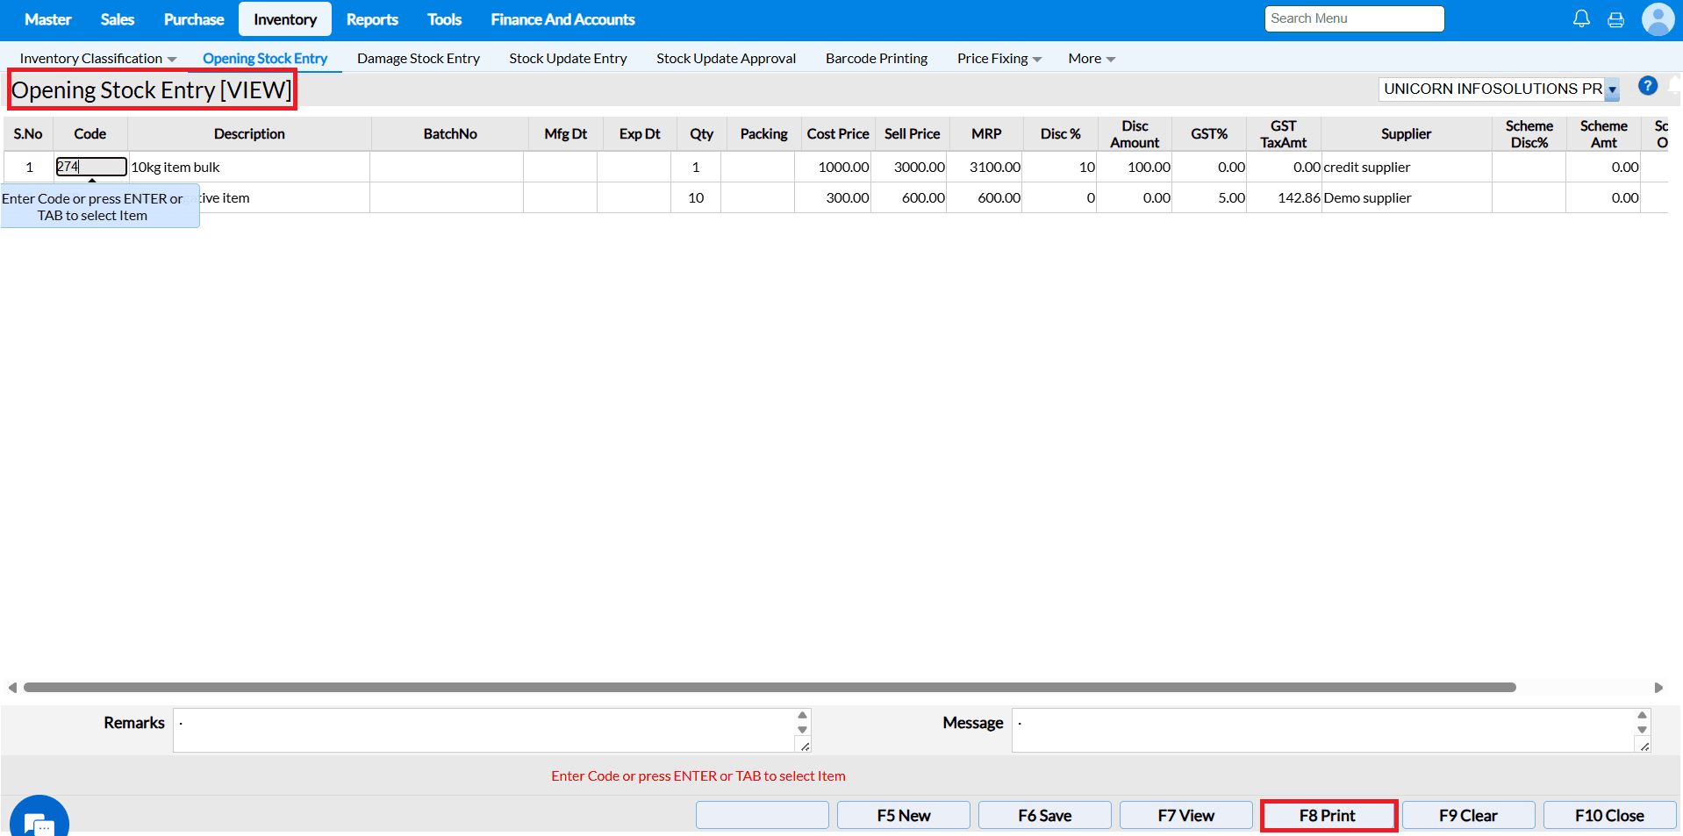The image size is (1683, 836).
Task: Click the Sell Price column header
Action: [x=913, y=134]
